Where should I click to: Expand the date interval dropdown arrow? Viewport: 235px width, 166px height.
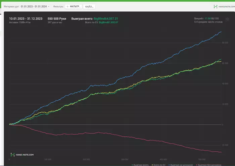click(x=49, y=7)
